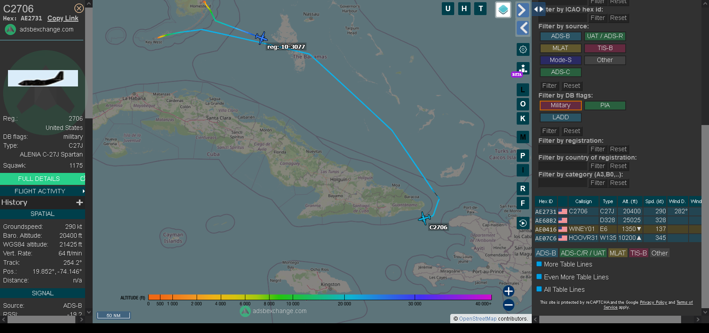Toggle the ADS-B source filter

pos(561,36)
